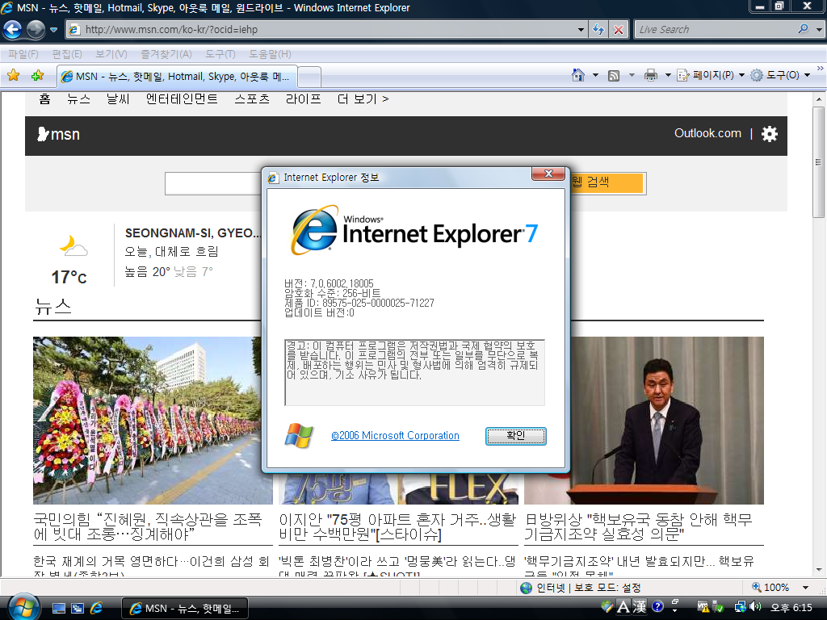Click the Windows flag logo in the dialog
This screenshot has height=620, width=827.
pos(299,435)
